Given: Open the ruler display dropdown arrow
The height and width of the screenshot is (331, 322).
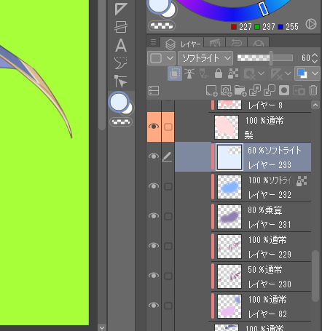Looking at the screenshot, I should [288, 73].
